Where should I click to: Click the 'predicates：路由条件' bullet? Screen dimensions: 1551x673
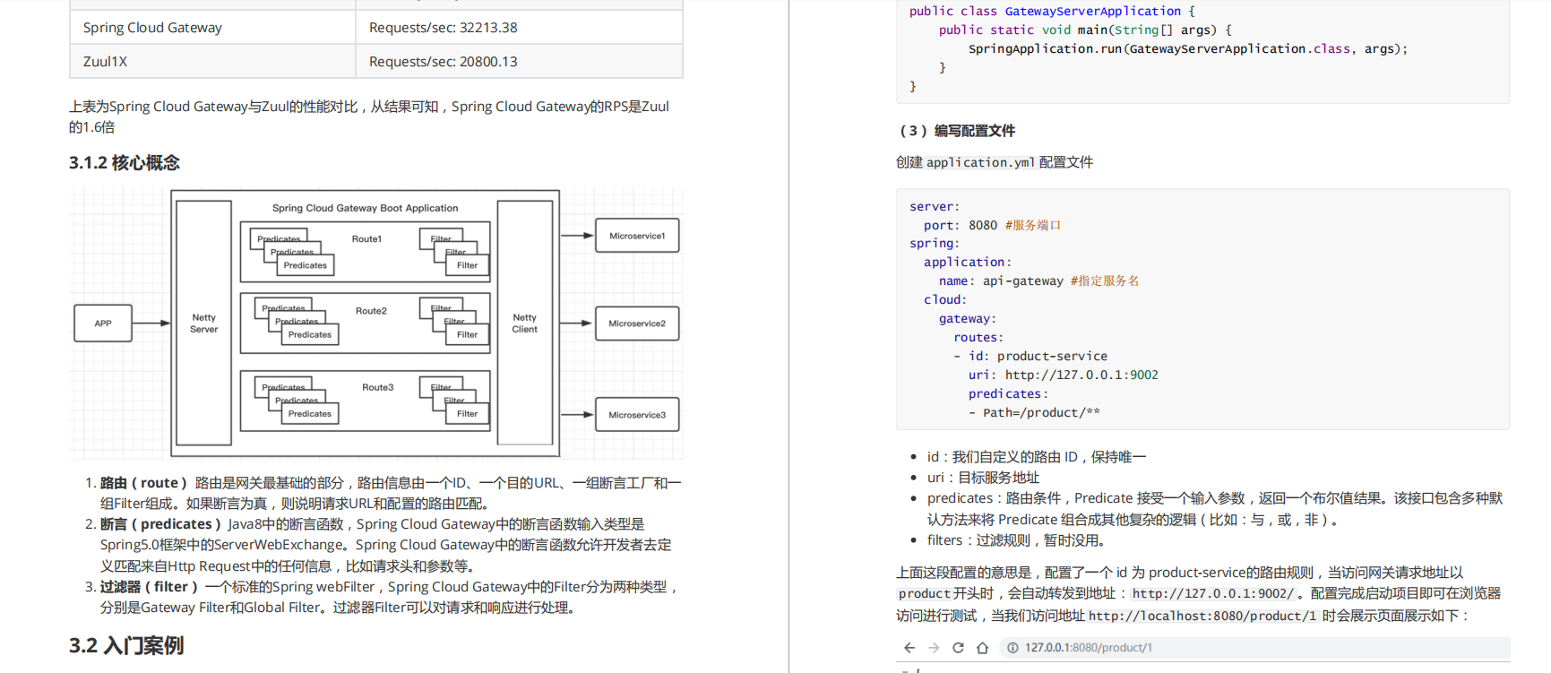[1214, 509]
